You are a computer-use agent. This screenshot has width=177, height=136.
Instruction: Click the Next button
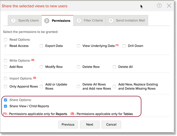tap(90, 125)
